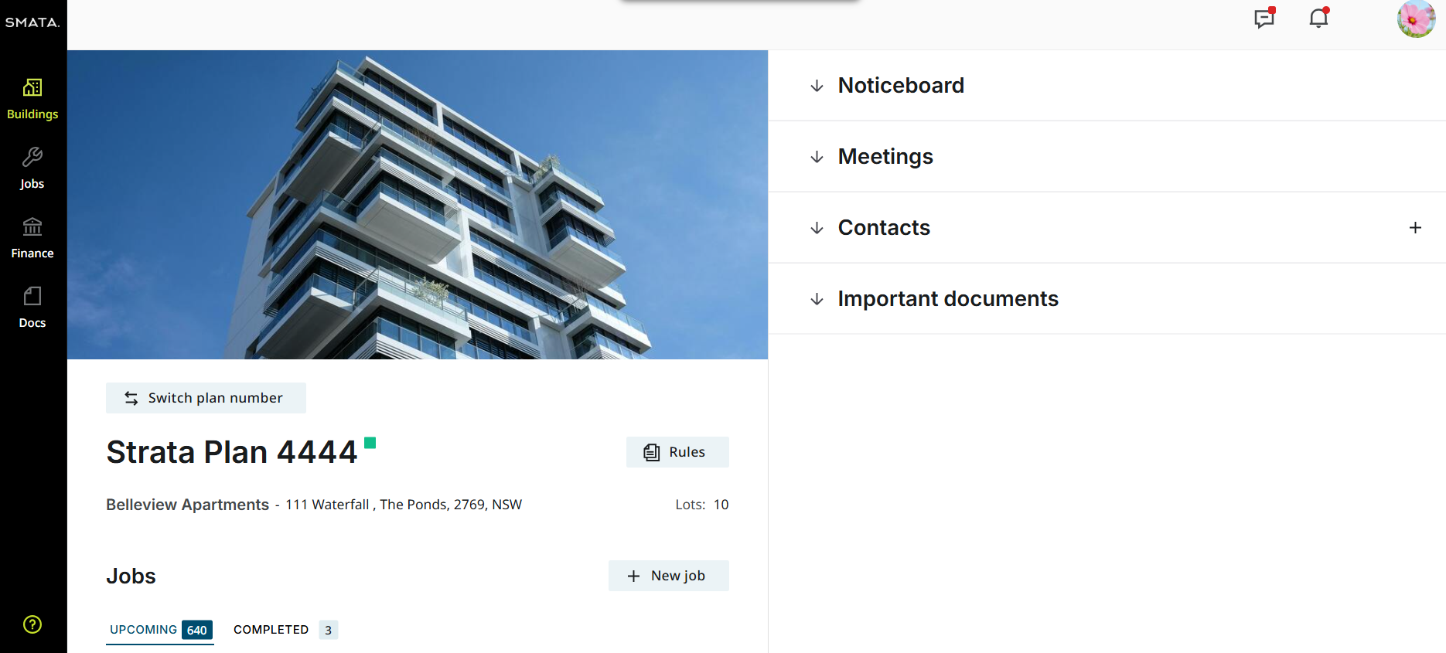
Task: Open the Finance bank icon
Action: (x=32, y=237)
